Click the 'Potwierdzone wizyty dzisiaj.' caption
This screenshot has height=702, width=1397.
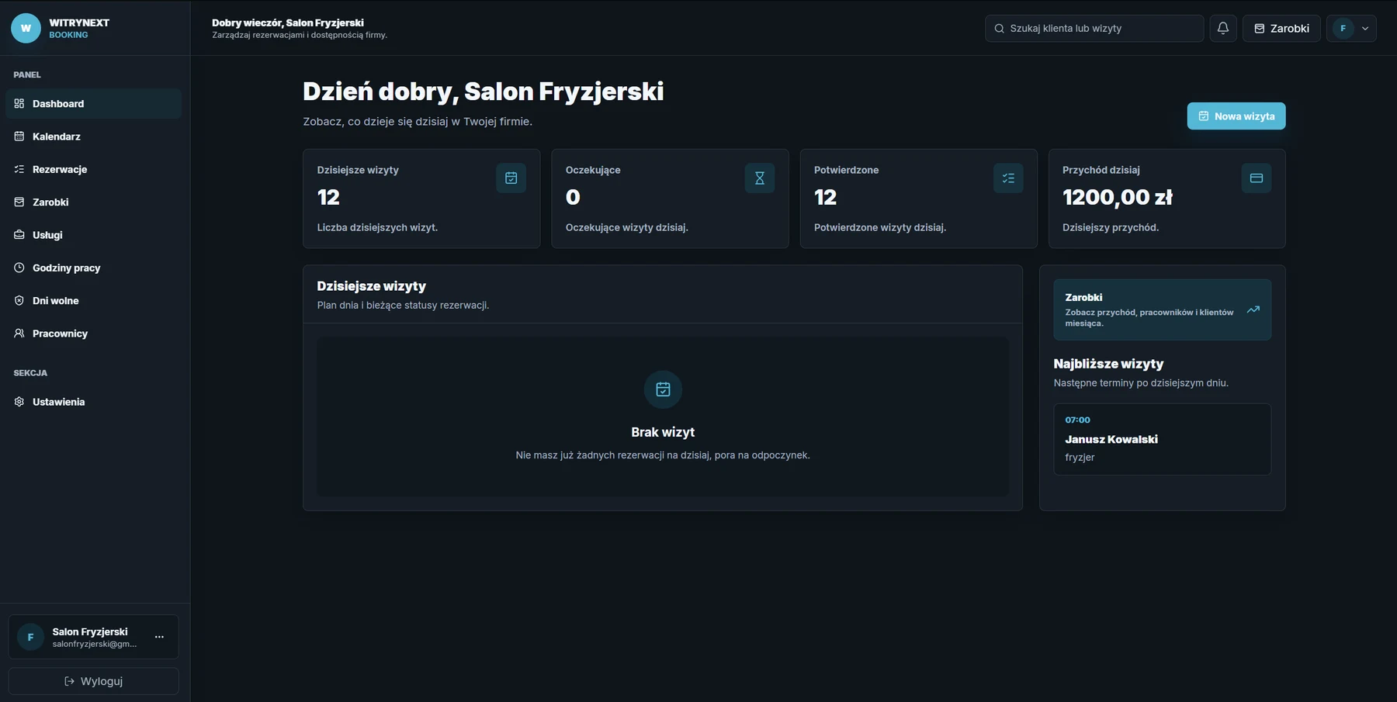coord(880,227)
